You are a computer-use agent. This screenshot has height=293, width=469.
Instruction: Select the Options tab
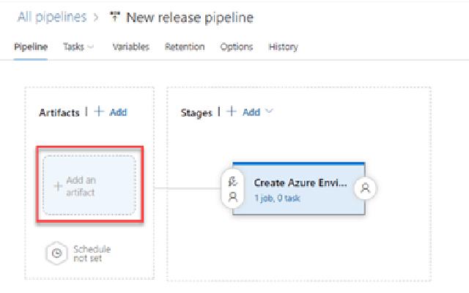pos(237,47)
